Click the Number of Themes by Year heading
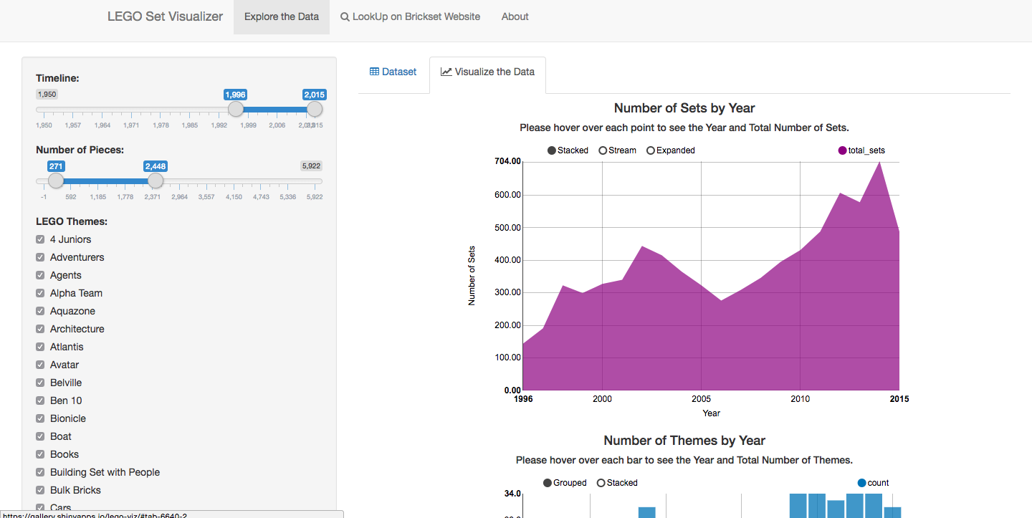Screen dimensions: 1032x518 (684, 441)
